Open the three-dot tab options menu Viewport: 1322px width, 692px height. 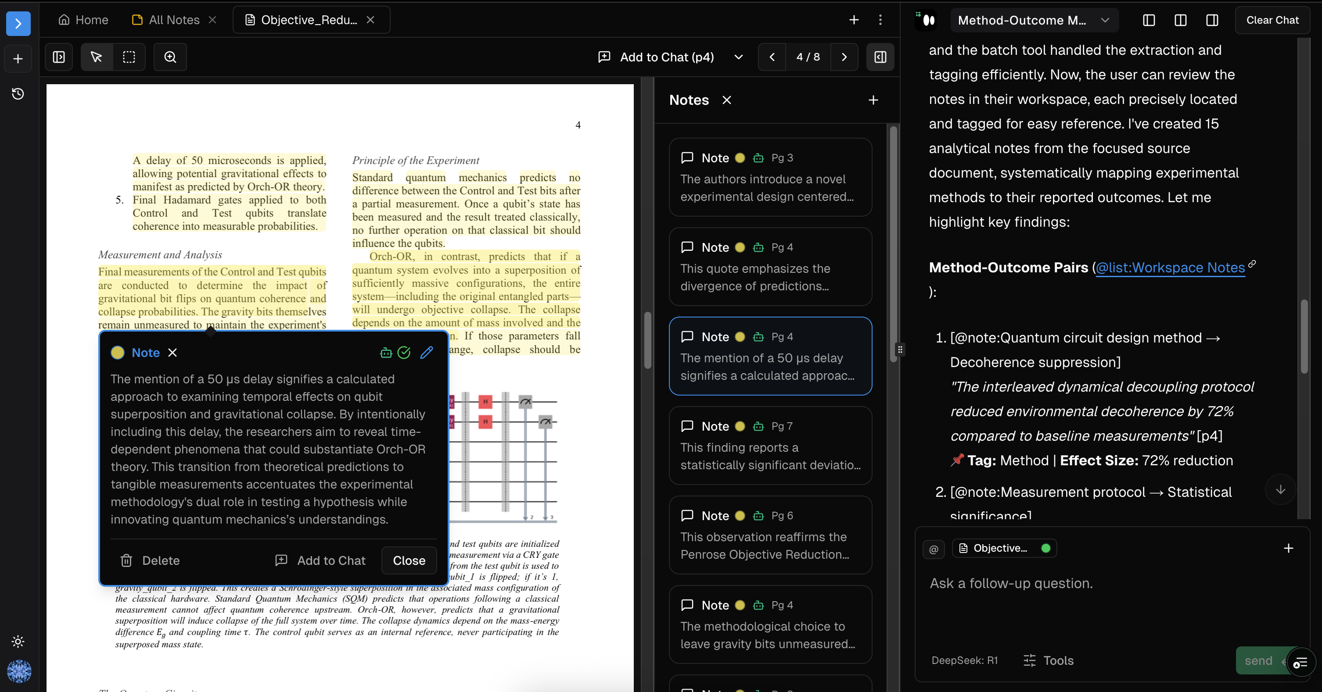pyautogui.click(x=880, y=20)
